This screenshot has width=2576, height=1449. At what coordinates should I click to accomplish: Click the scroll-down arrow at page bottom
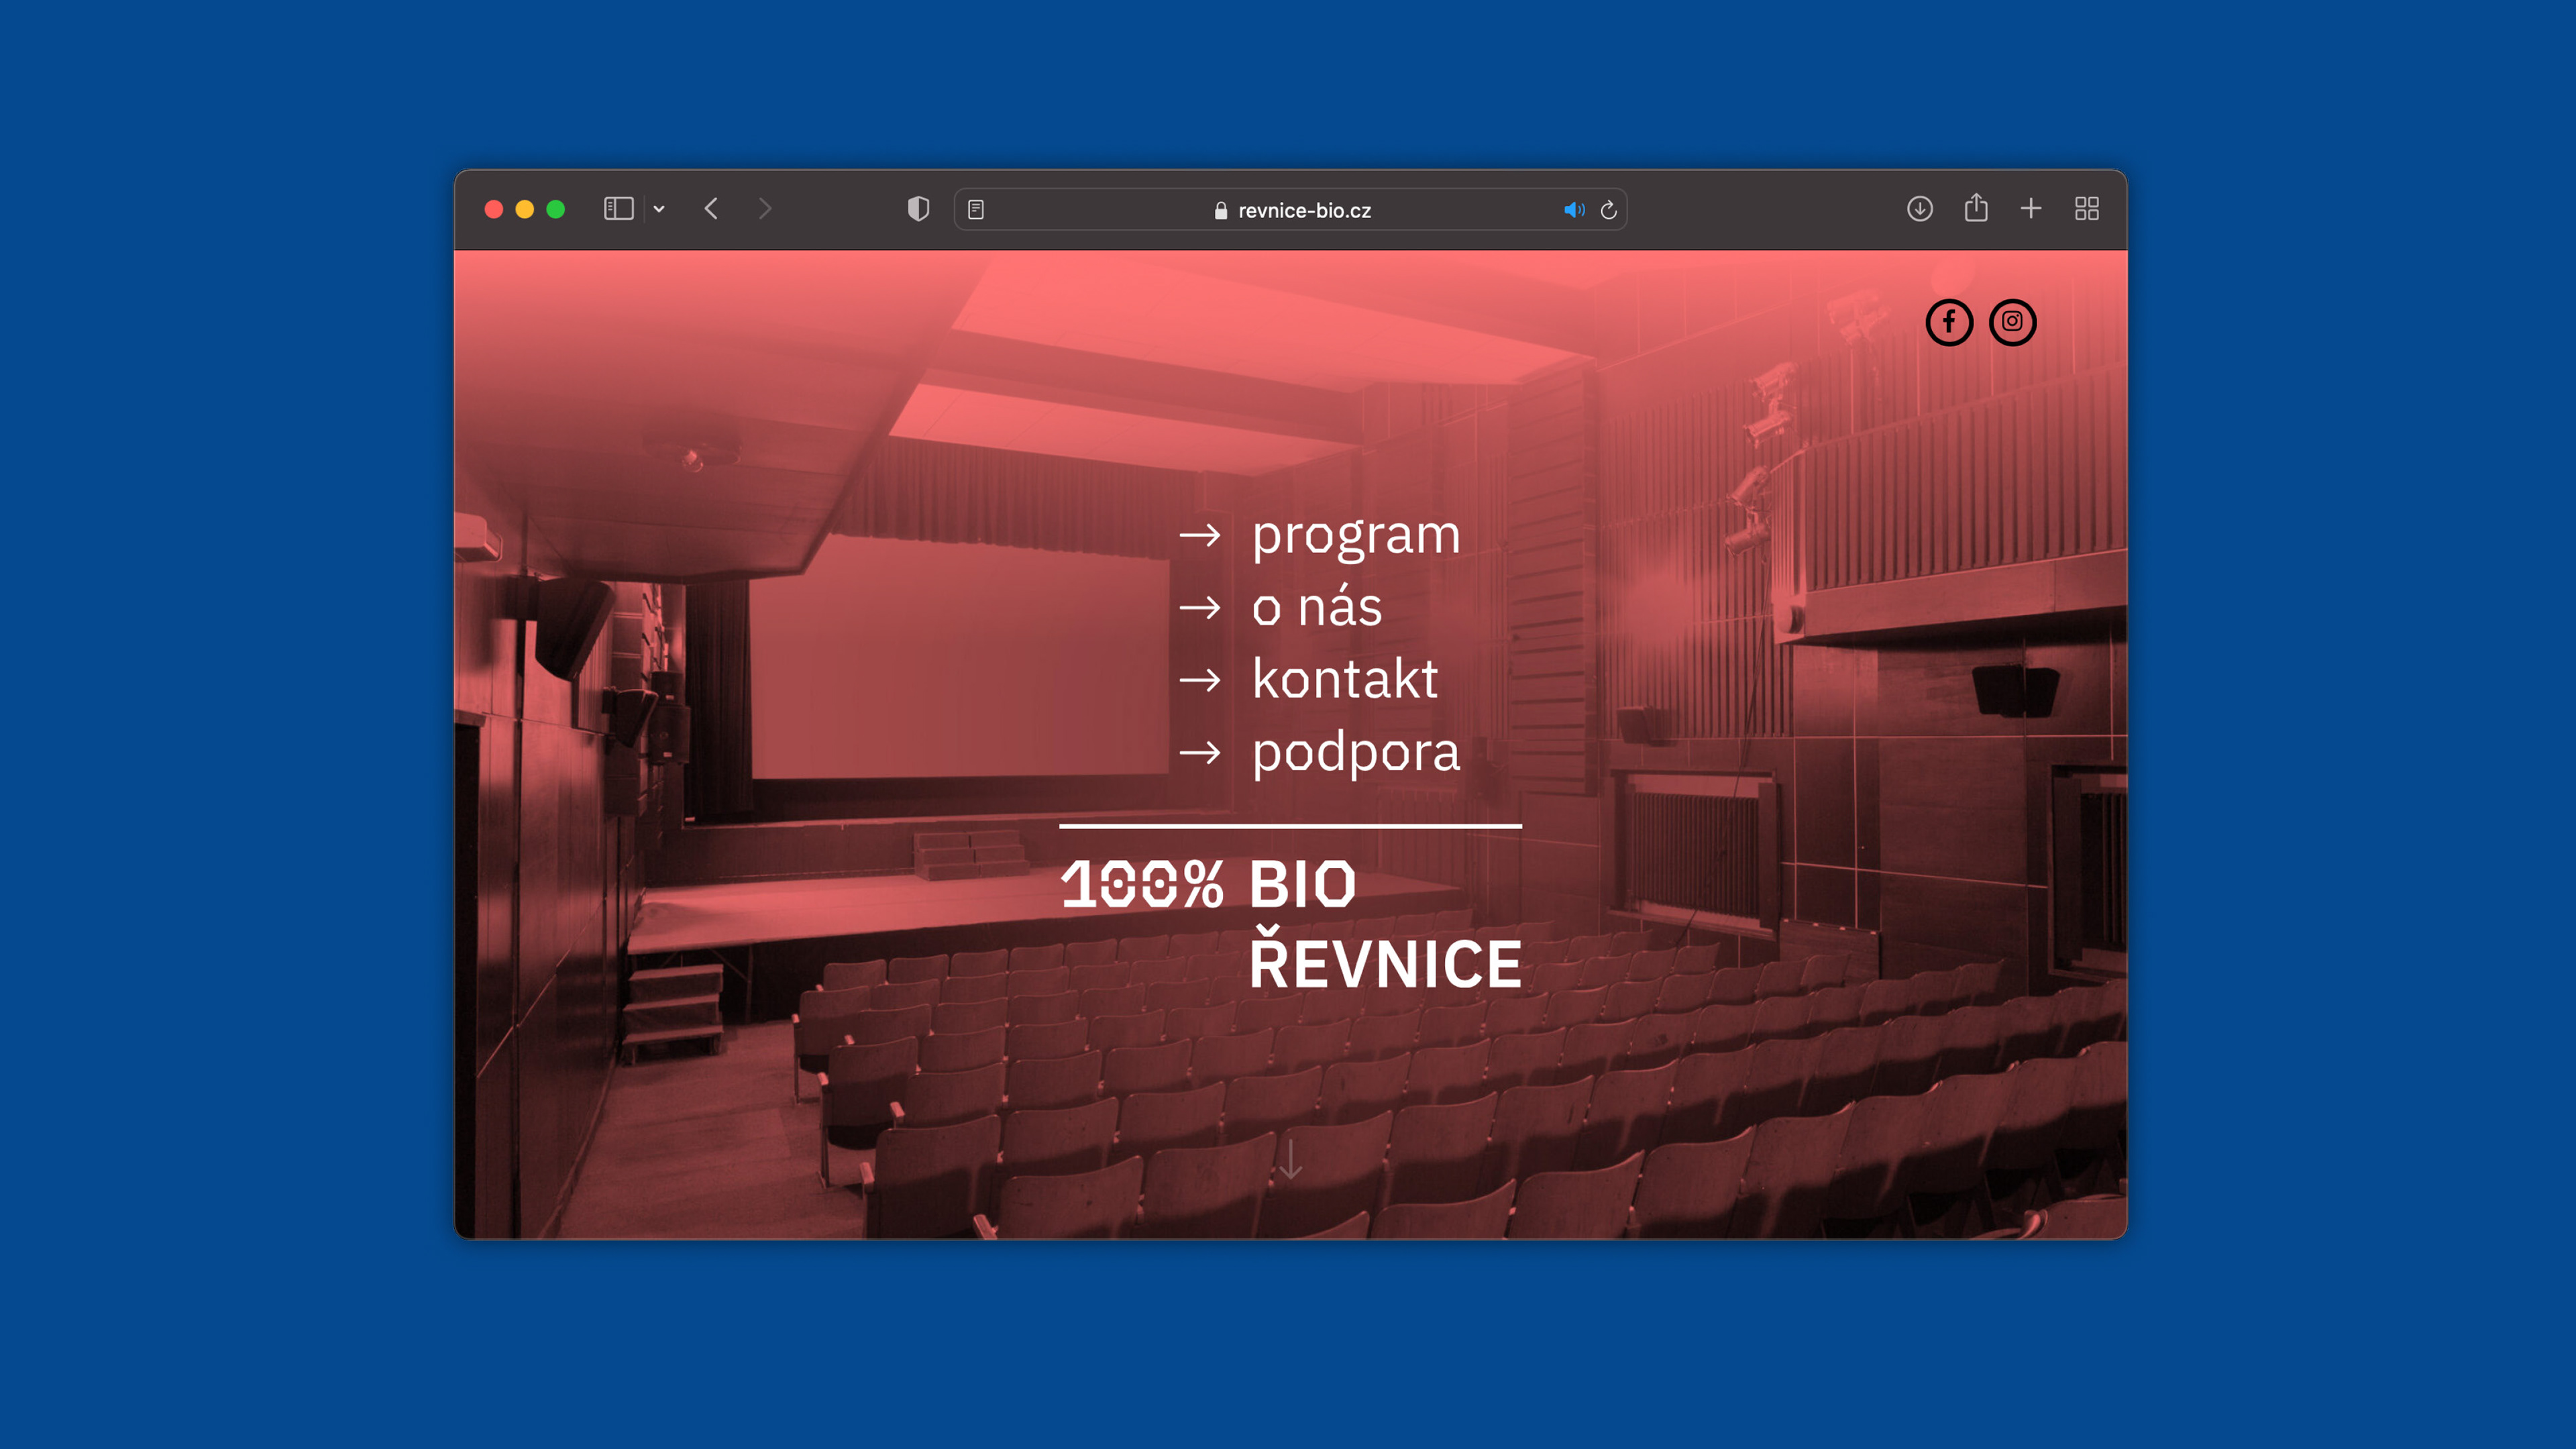(x=1290, y=1160)
